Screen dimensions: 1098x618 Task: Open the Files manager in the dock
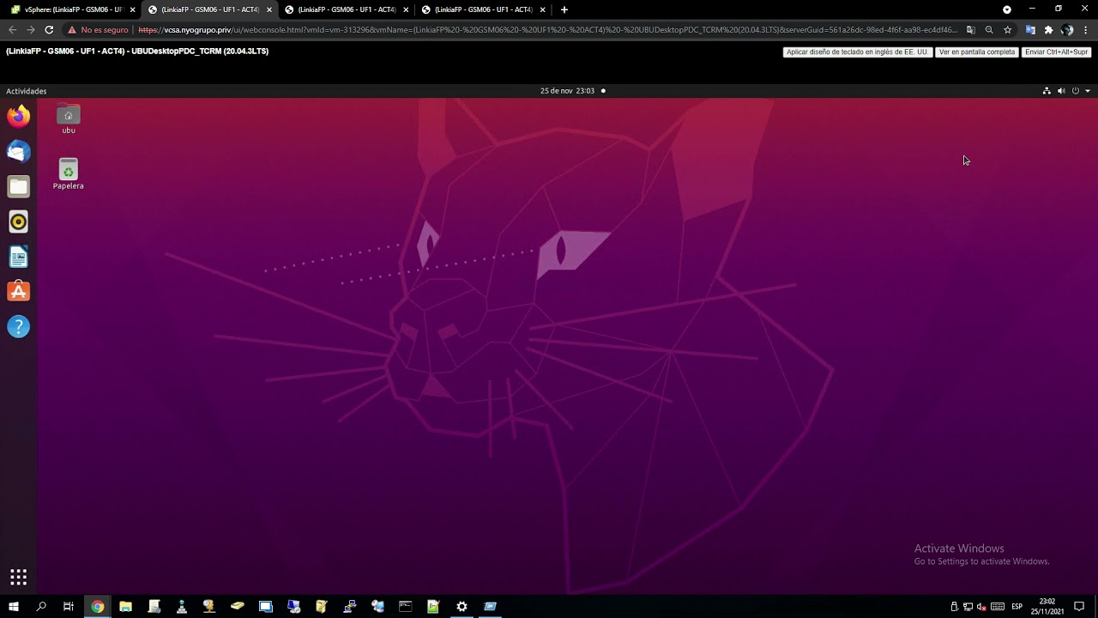pos(18,186)
